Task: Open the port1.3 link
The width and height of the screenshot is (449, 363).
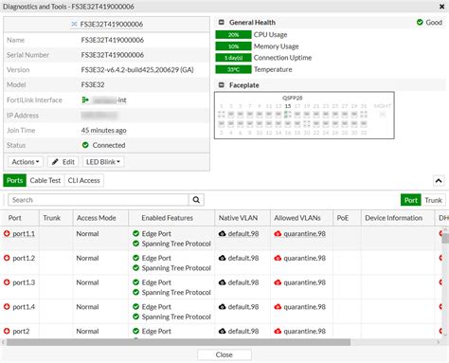Action: (x=24, y=282)
